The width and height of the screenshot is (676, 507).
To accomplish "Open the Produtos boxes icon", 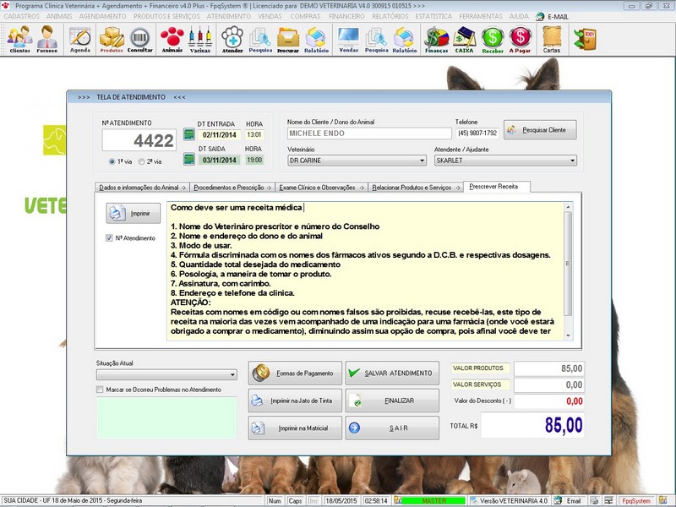I will pos(112,39).
